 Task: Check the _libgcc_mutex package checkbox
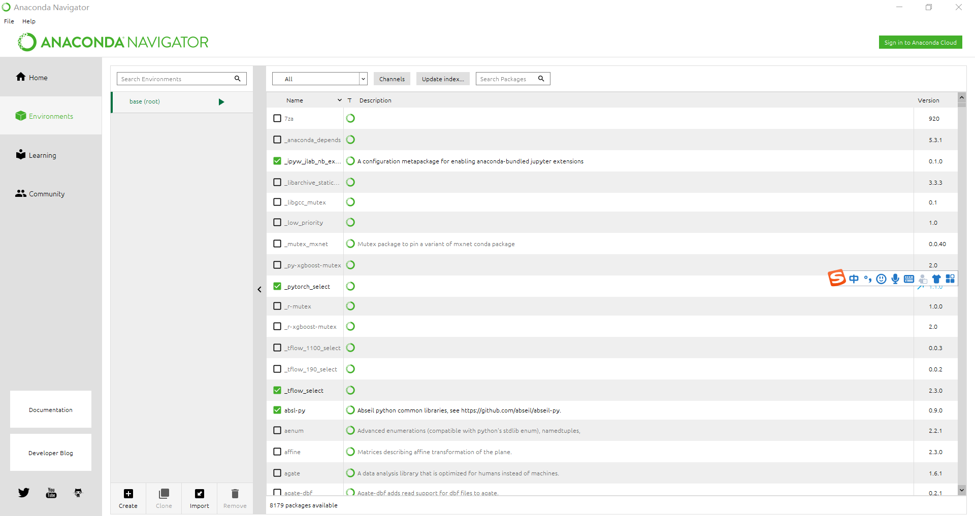(x=277, y=202)
